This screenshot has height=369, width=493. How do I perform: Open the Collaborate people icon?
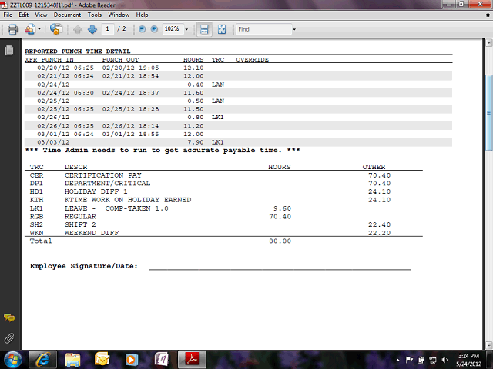coord(30,29)
